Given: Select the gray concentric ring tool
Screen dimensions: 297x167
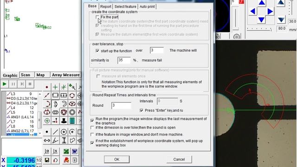Looking at the screenshot, I should point(72,112).
